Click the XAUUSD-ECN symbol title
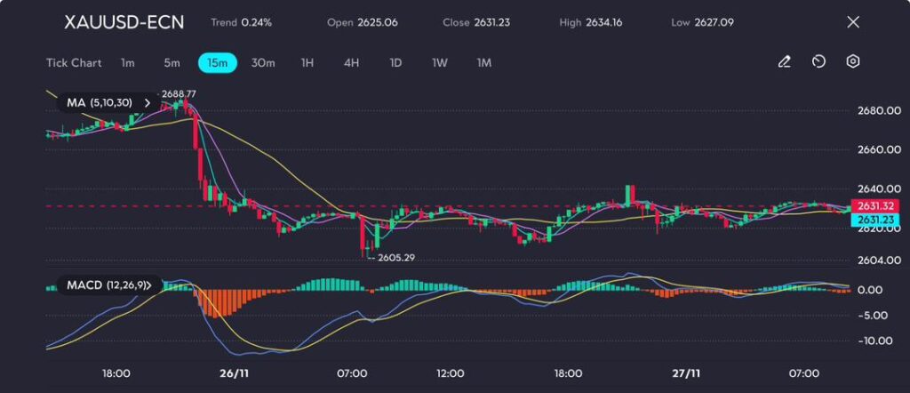This screenshot has width=910, height=393. pyautogui.click(x=124, y=22)
